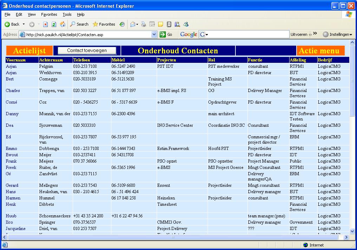The width and height of the screenshot is (357, 250).
Task: Open the File menu
Action: coord(7,14)
